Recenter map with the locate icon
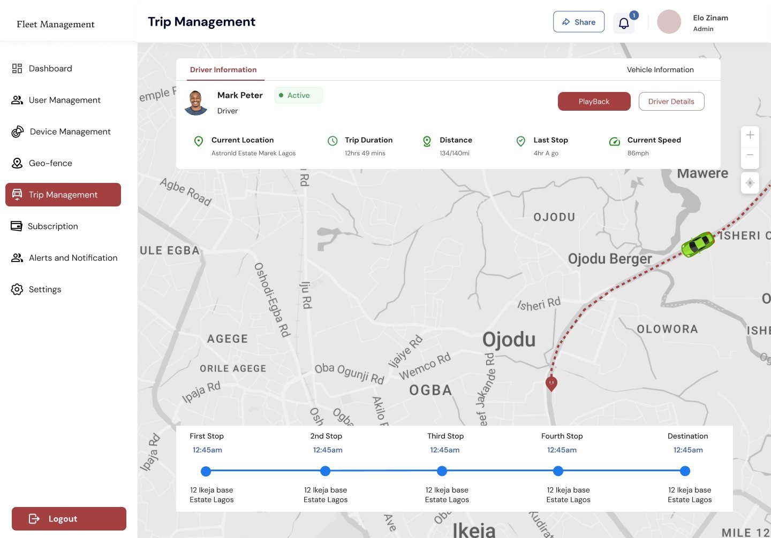Image resolution: width=771 pixels, height=538 pixels. [x=750, y=183]
